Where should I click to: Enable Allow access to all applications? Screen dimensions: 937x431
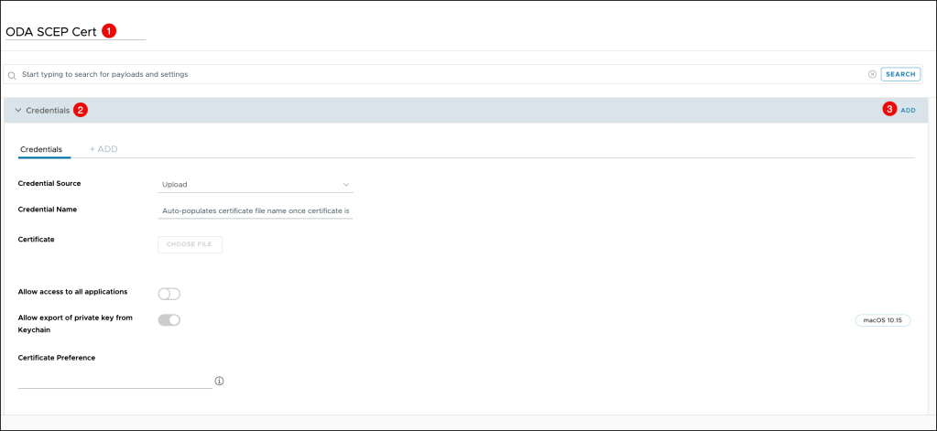[x=169, y=294]
